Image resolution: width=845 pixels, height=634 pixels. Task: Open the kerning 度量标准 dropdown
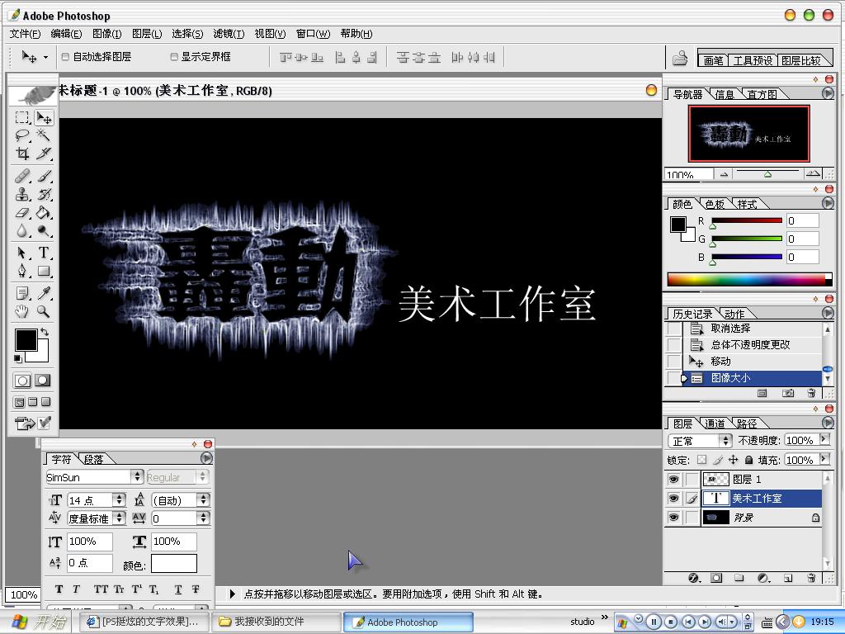click(x=120, y=518)
